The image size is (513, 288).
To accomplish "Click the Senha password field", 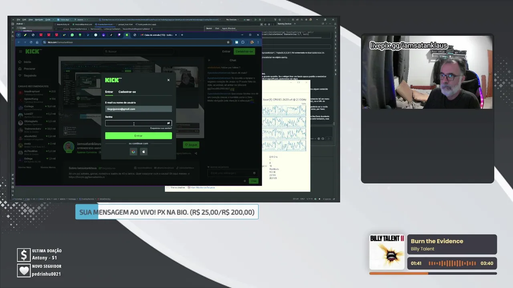I will (138, 123).
